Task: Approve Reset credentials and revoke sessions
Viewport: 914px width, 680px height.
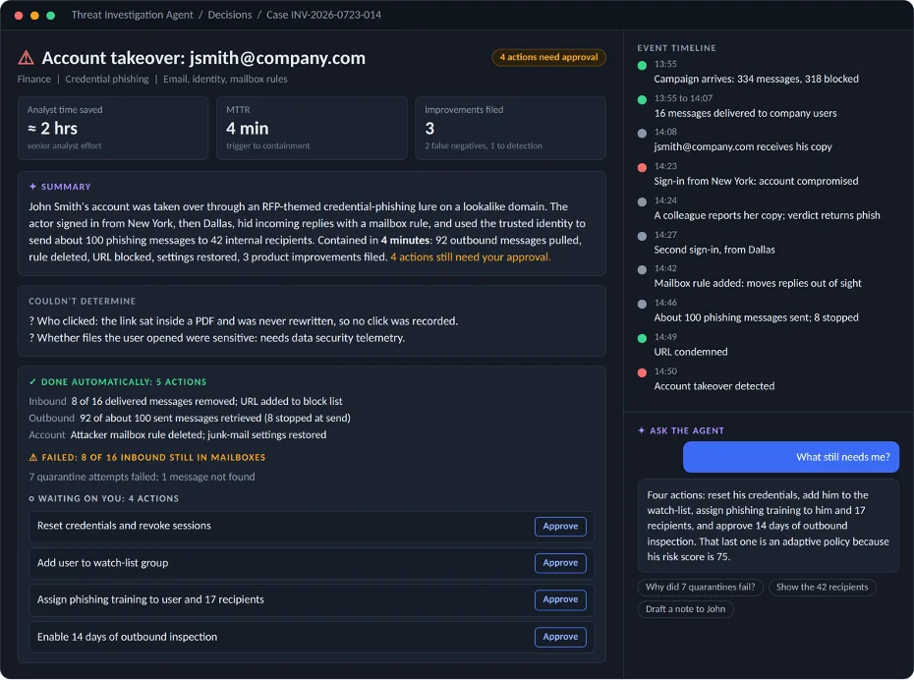Action: [x=560, y=526]
